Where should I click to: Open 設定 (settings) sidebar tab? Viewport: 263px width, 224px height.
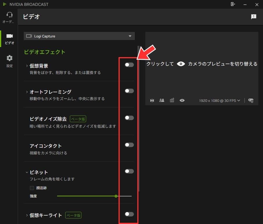coord(9,61)
